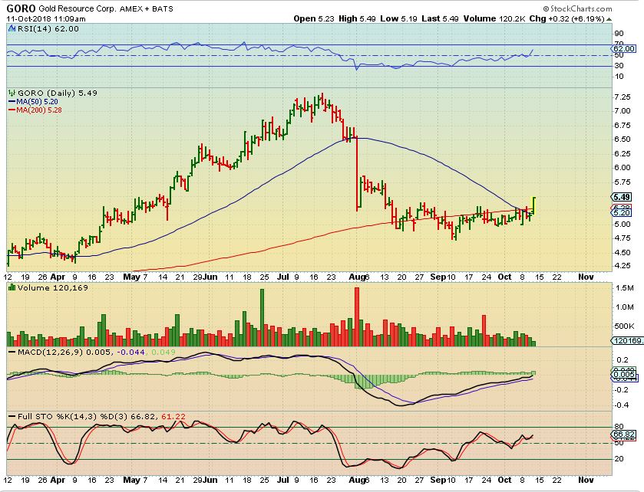This screenshot has width=644, height=492.
Task: Click the 4.25 price axis label
Action: [623, 265]
